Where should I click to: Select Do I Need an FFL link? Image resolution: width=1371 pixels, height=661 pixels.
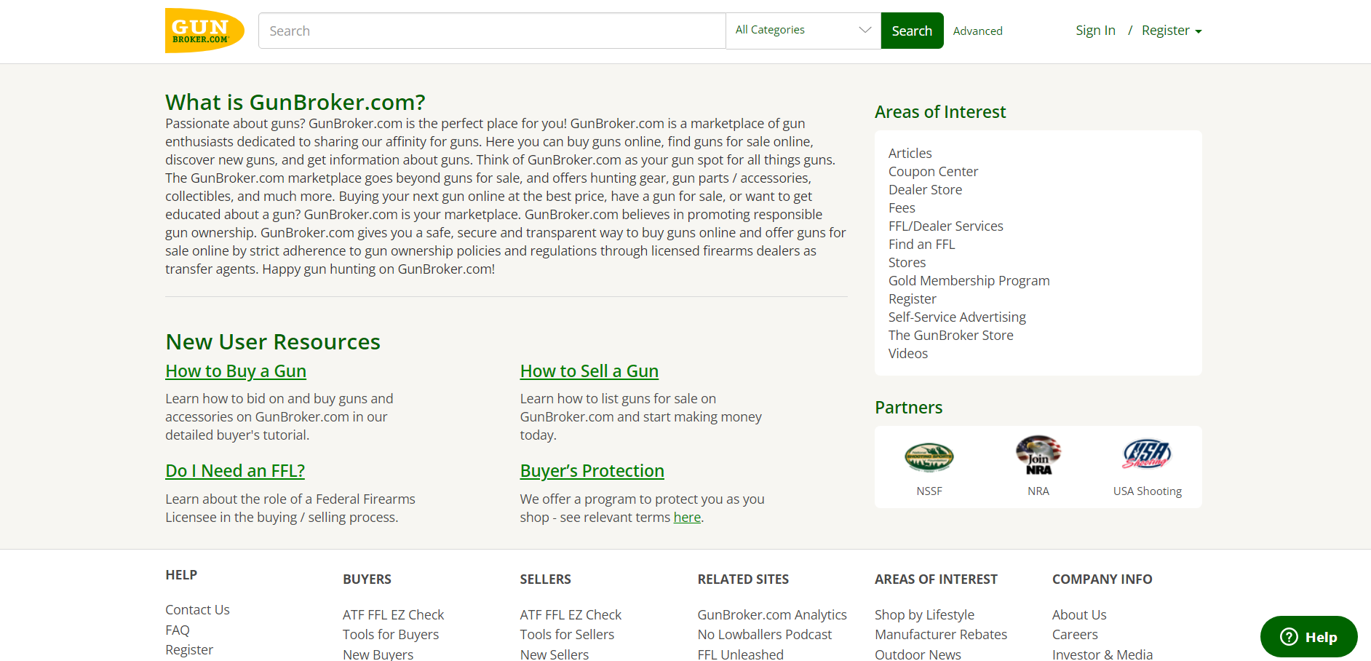(x=234, y=470)
